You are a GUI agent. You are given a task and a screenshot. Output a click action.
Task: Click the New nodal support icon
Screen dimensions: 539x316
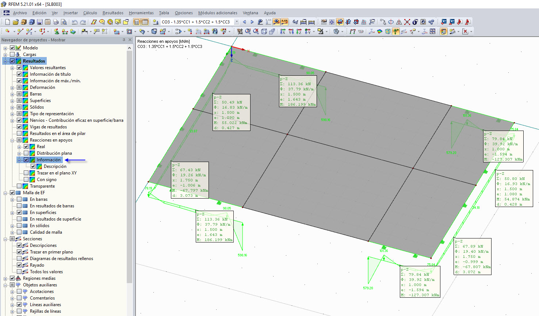tap(57, 31)
